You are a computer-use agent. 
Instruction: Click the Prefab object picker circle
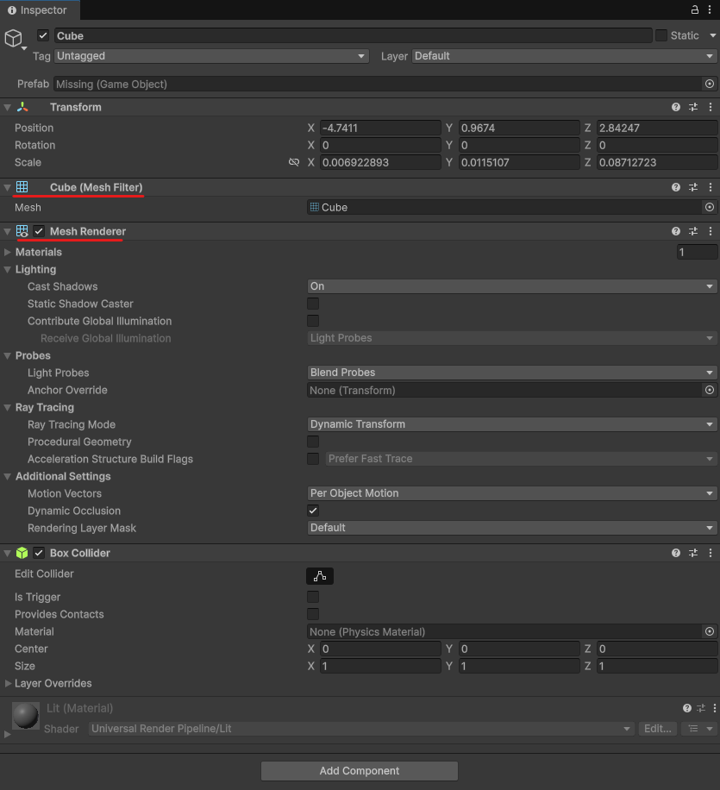pyautogui.click(x=710, y=84)
